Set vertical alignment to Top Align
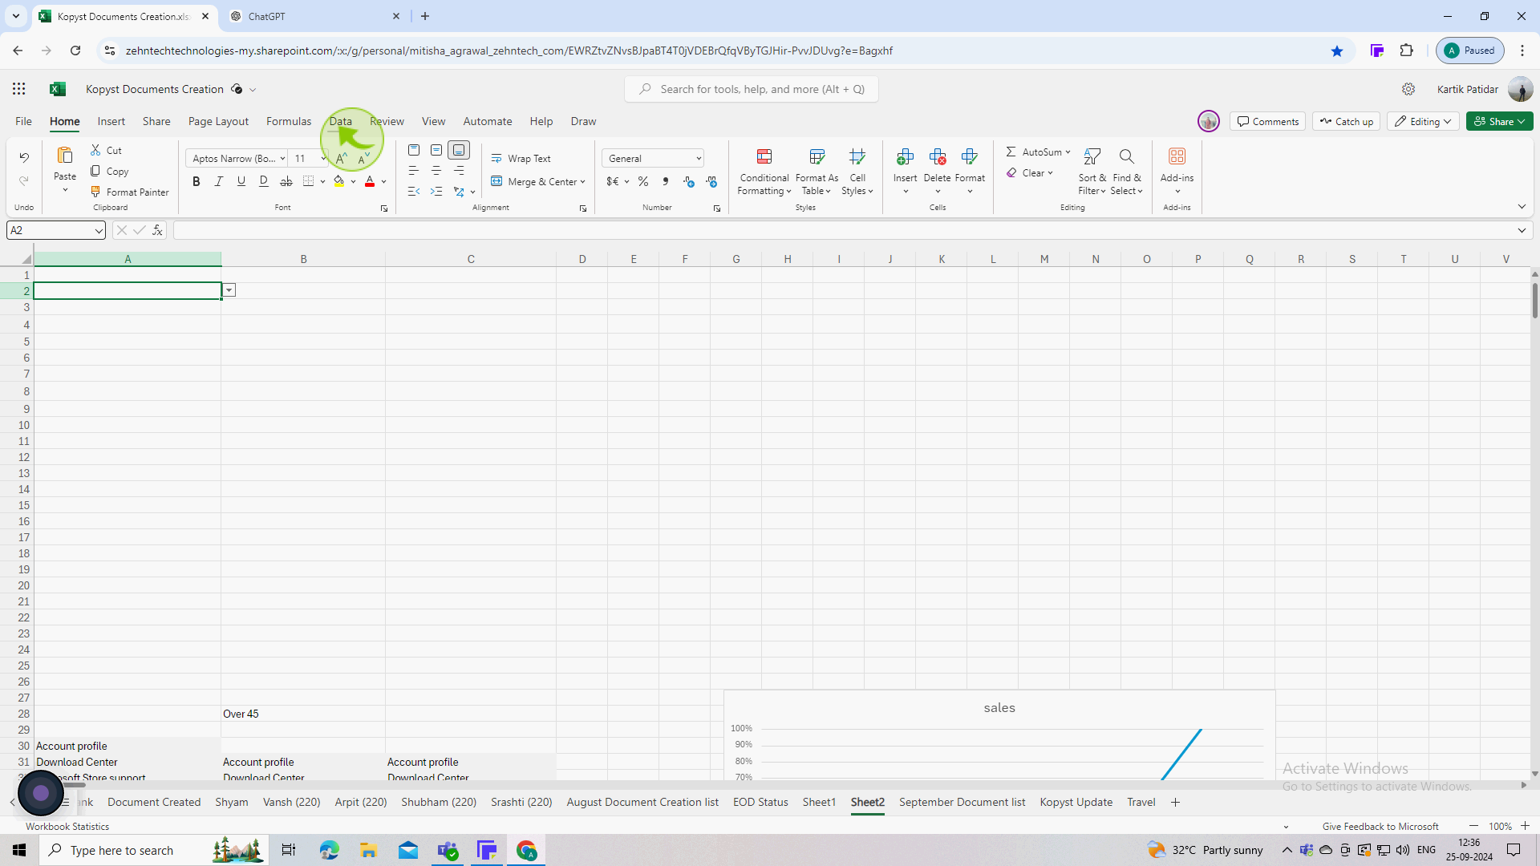The height and width of the screenshot is (866, 1540). point(414,150)
